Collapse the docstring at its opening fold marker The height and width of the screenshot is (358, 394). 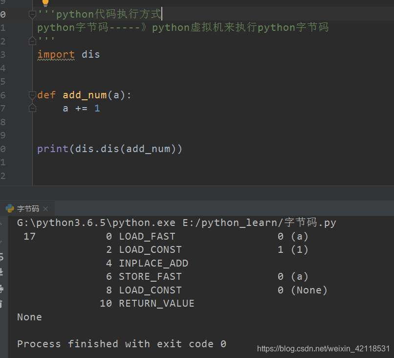pos(32,14)
